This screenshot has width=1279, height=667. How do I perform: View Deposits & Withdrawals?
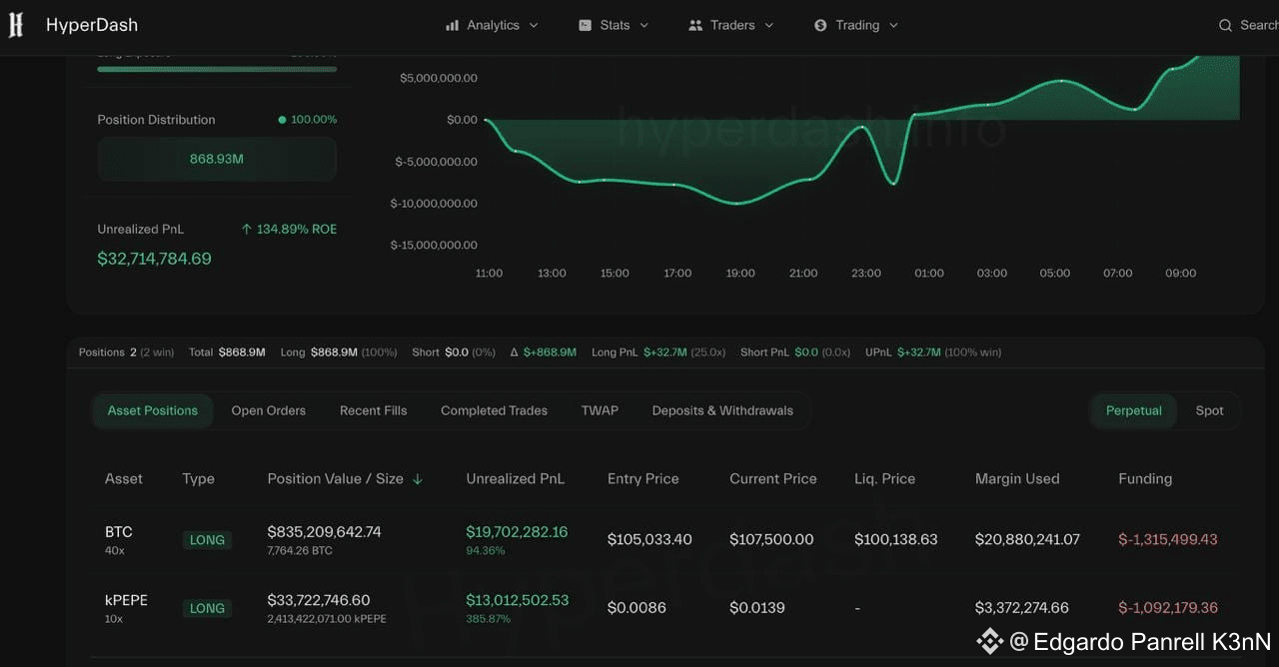pos(721,409)
